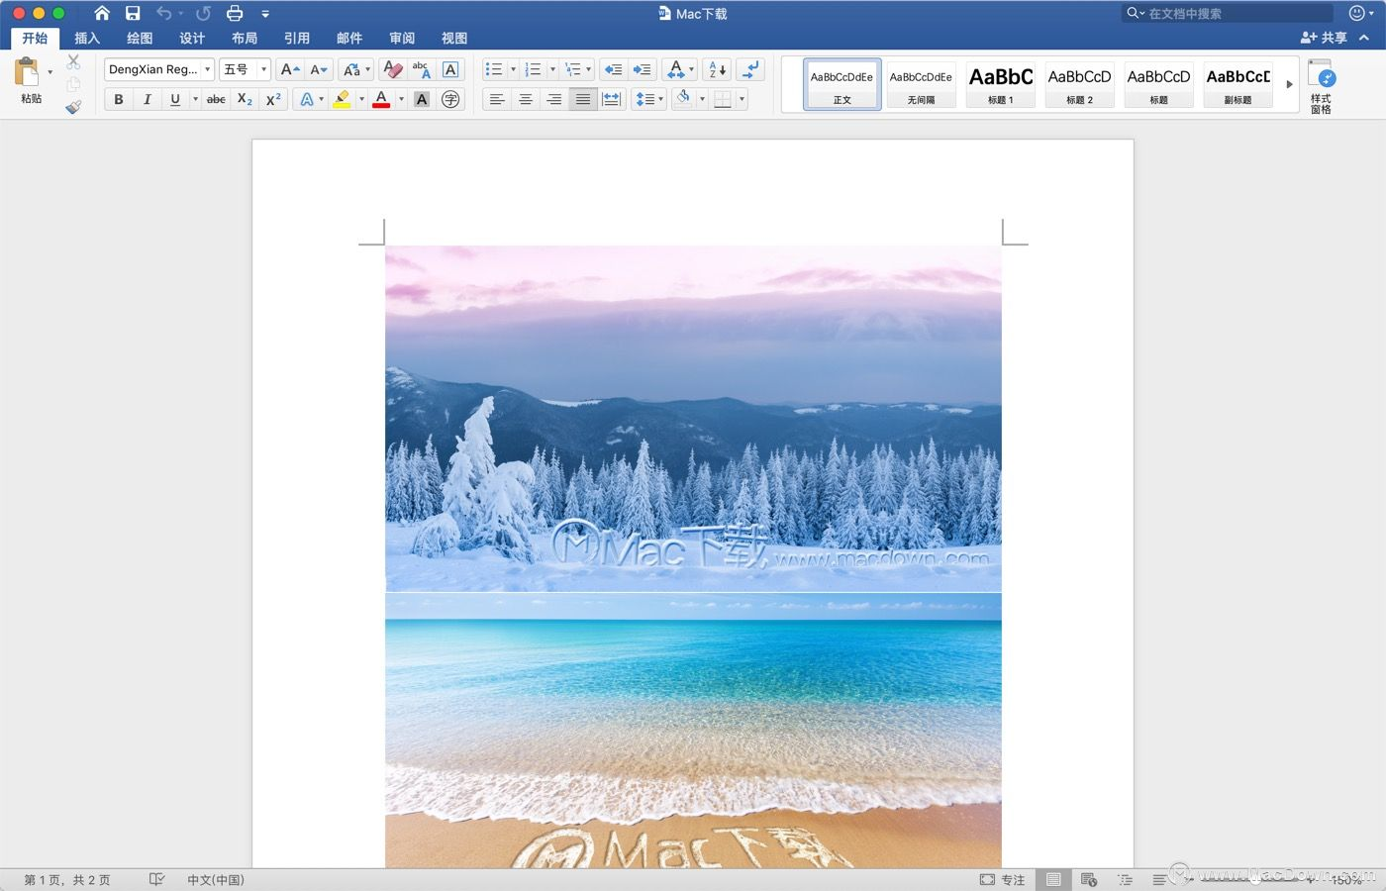
Task: Toggle Focus mode (专注) in status bar
Action: coord(1002,879)
